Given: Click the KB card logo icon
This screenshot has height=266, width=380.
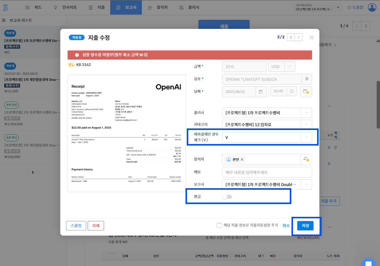Looking at the screenshot, I should (x=71, y=65).
